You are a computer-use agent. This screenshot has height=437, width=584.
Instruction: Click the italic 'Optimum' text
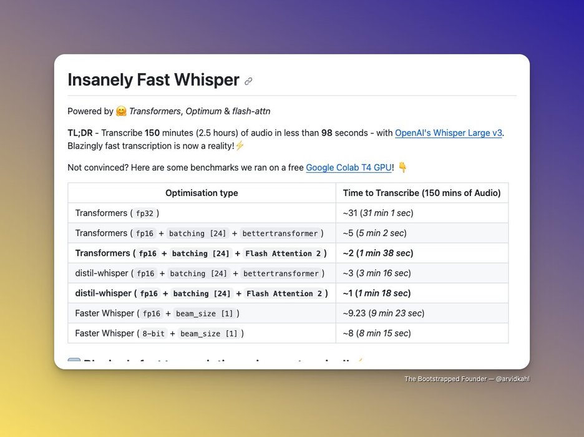204,111
